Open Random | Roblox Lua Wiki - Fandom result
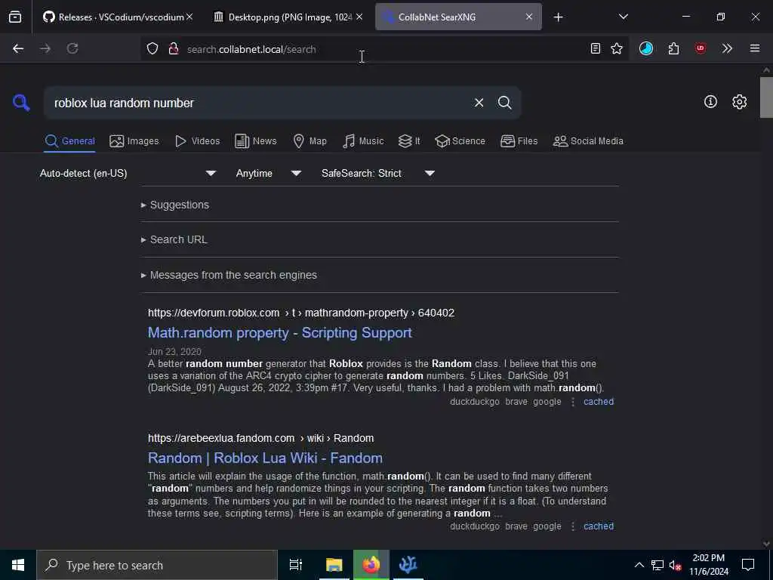Viewport: 773px width, 580px height. click(265, 458)
